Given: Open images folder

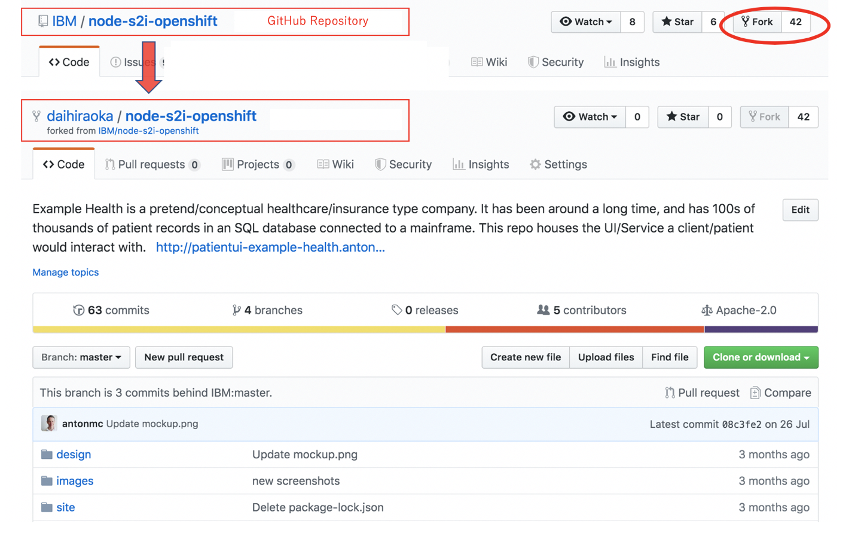Looking at the screenshot, I should point(75,481).
